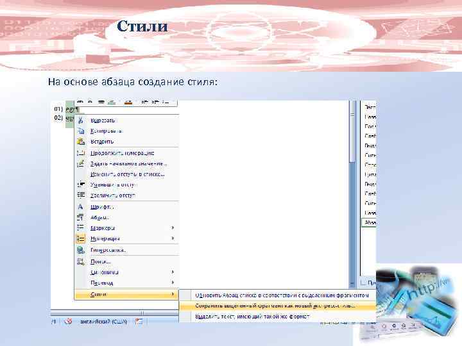Image resolution: width=462 pixels, height=346 pixels.
Task: Click the letter A icon beside Шрифт
Action: click(80, 207)
